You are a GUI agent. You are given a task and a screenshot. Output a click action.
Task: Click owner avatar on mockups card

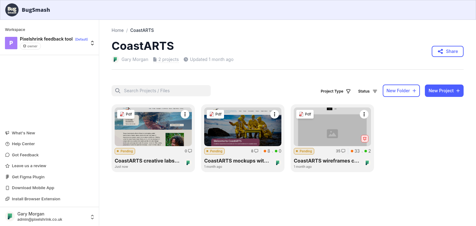(x=277, y=163)
